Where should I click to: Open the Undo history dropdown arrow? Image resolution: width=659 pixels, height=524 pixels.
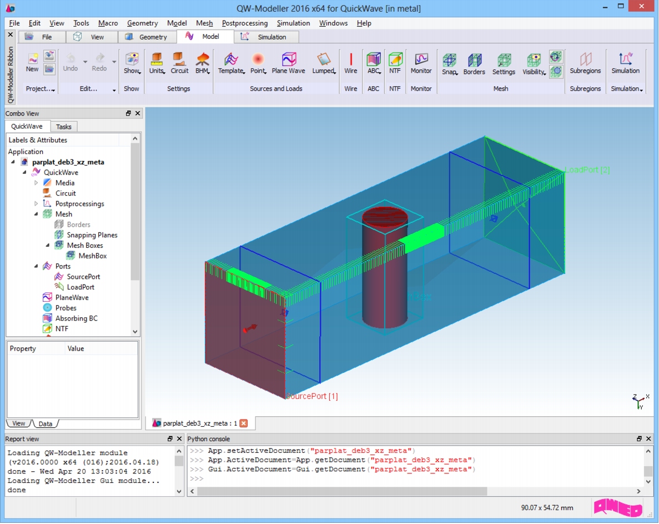point(85,62)
